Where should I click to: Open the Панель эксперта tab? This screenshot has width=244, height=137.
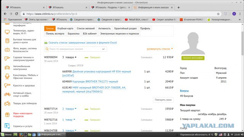pos(55,33)
